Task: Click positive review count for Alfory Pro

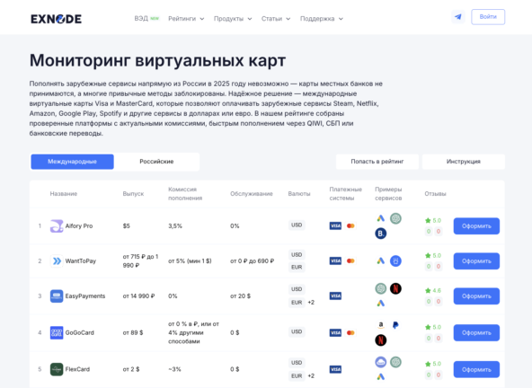Action: coord(429,232)
